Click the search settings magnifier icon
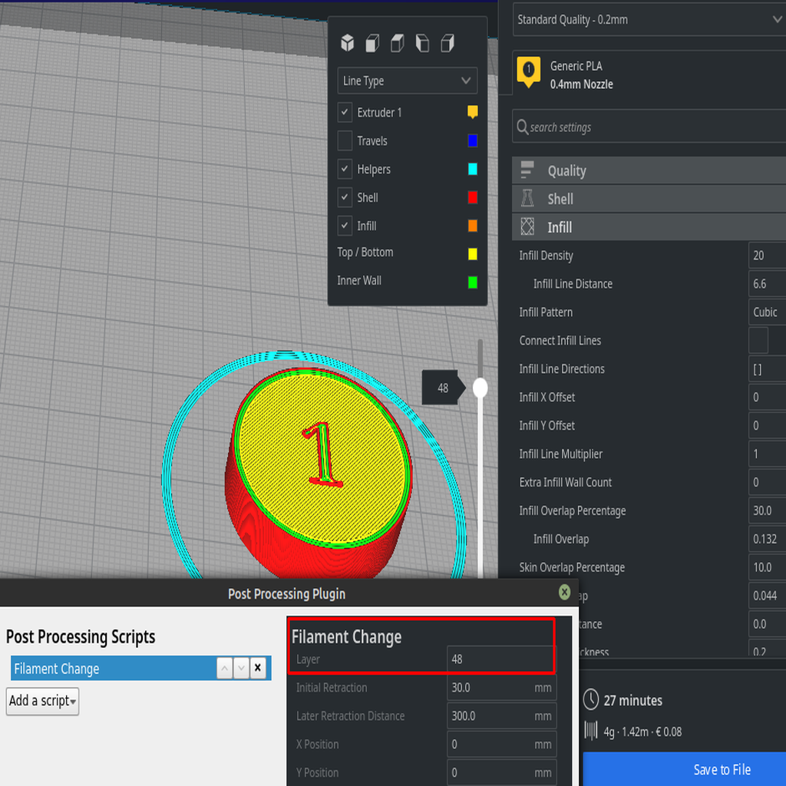The width and height of the screenshot is (786, 786). 522,127
